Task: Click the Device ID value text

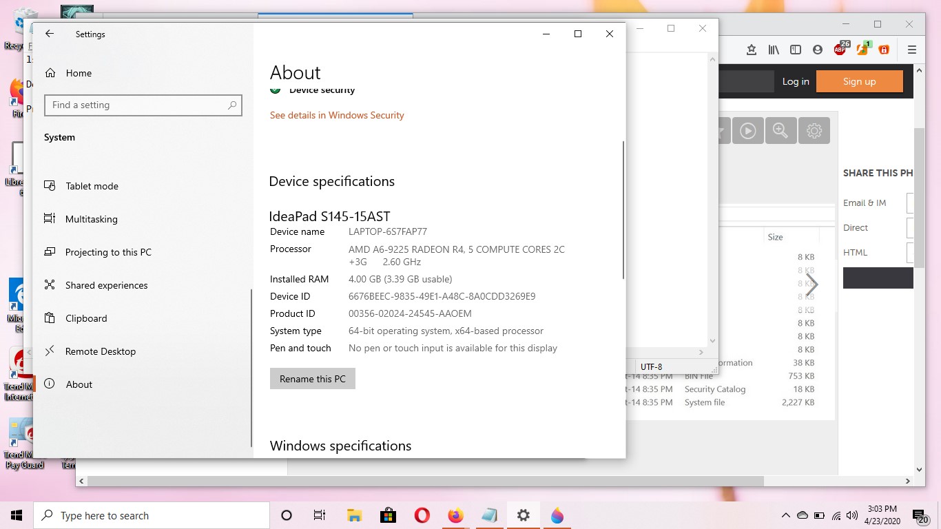Action: (x=442, y=296)
